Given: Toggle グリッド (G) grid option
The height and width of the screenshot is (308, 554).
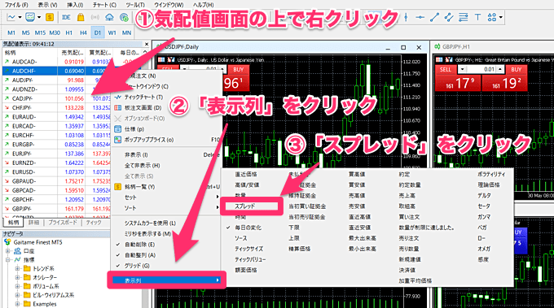Looking at the screenshot, I should coord(137,266).
